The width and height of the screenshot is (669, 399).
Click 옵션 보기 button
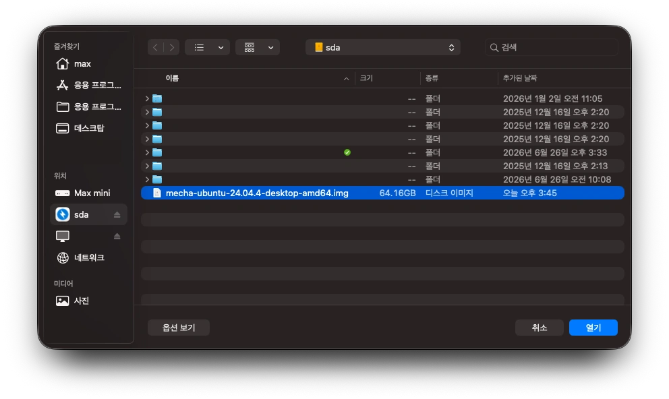click(x=178, y=328)
